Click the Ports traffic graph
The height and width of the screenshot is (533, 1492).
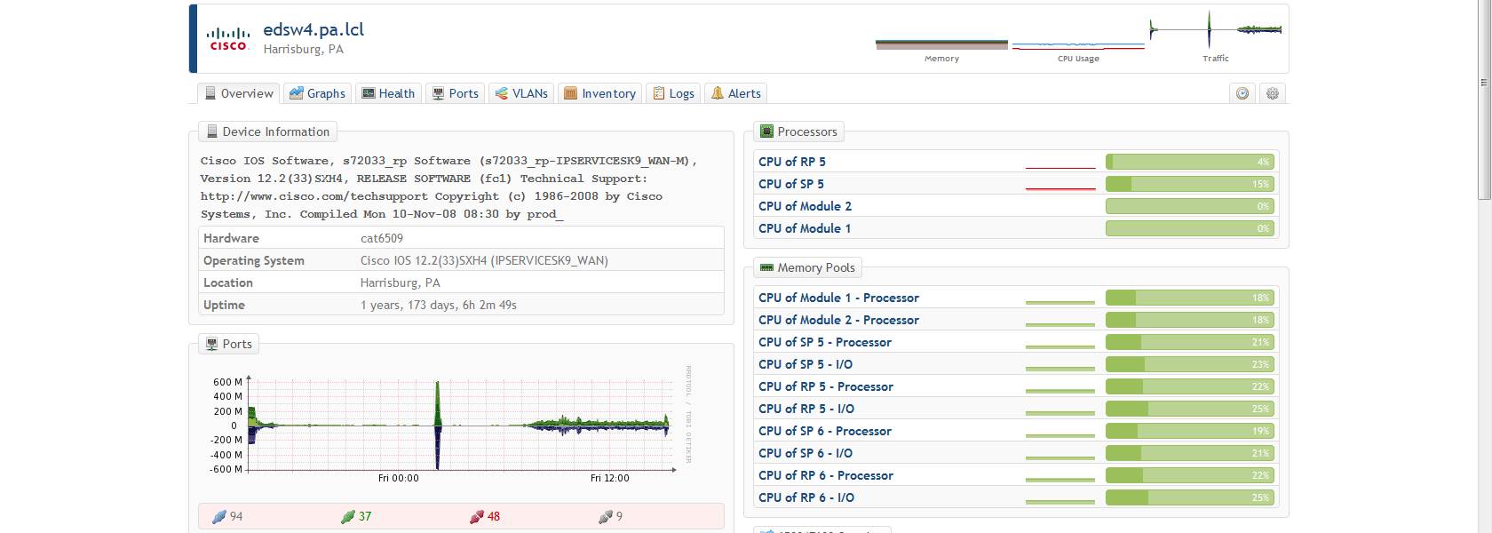coord(457,426)
